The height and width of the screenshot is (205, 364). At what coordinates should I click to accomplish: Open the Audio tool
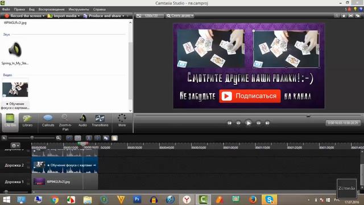click(82, 121)
